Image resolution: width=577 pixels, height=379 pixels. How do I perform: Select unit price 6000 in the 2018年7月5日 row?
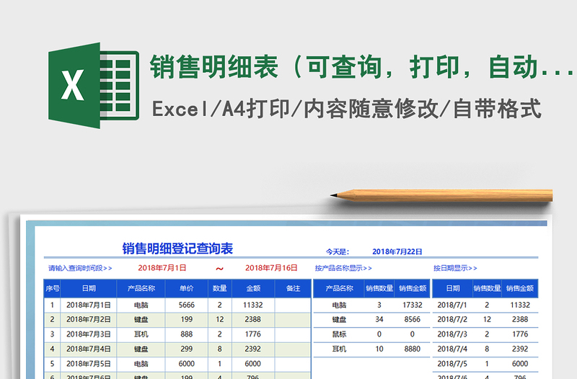click(x=187, y=364)
